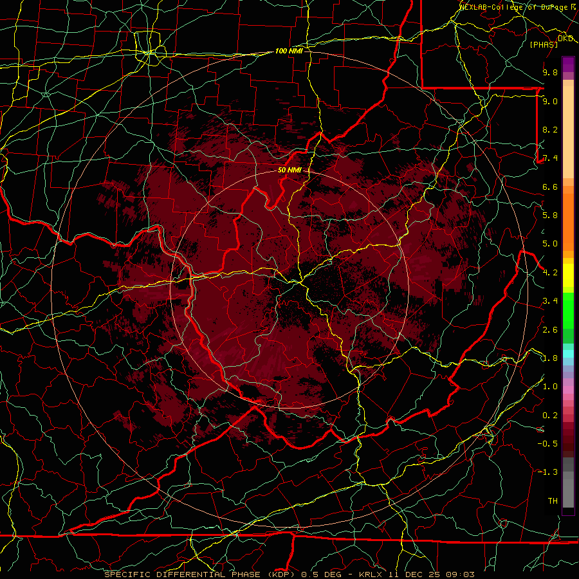Click the 2.6 value on the color scale

pos(550,329)
